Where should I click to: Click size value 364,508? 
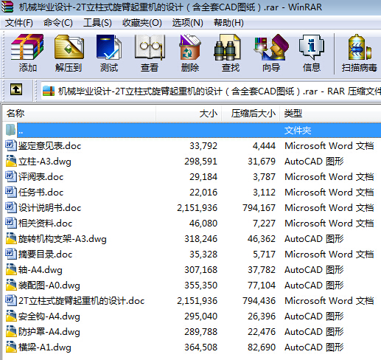201,347
